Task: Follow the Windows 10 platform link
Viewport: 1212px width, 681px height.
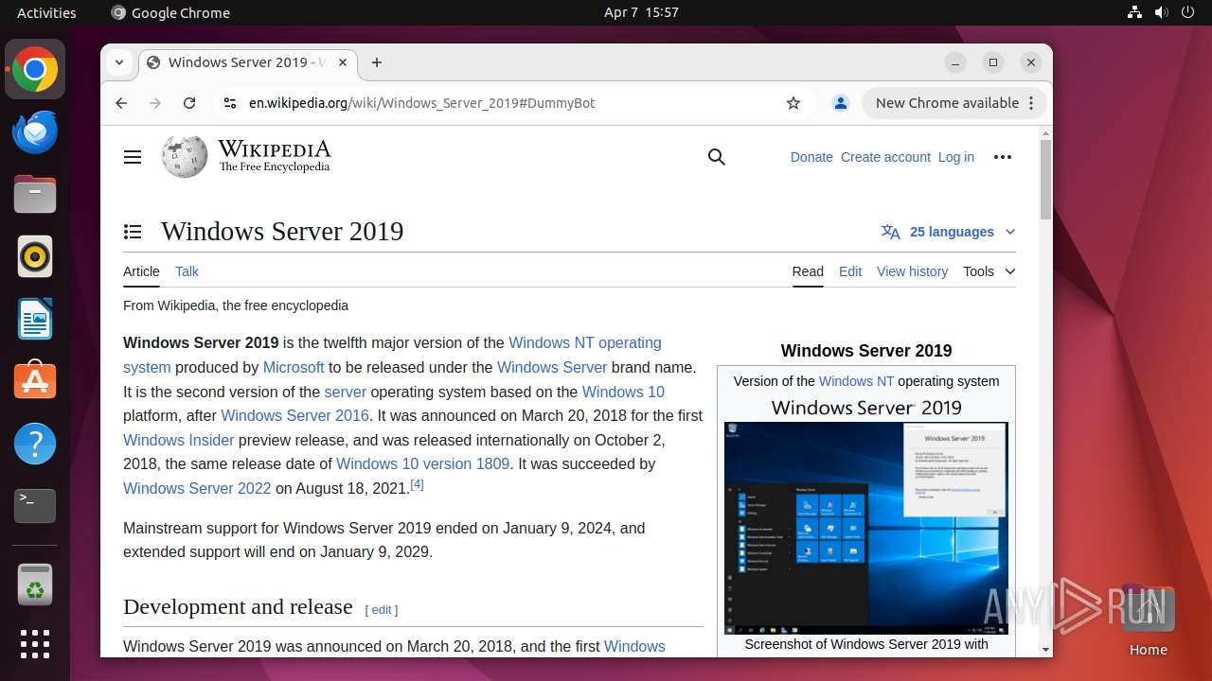Action: coord(623,392)
